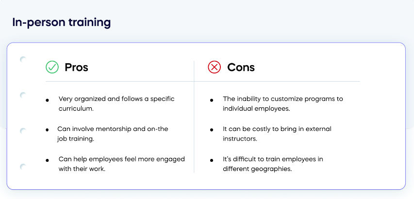Click the red X icon beside Cons
Viewport: 414px width, 199px height.
214,67
